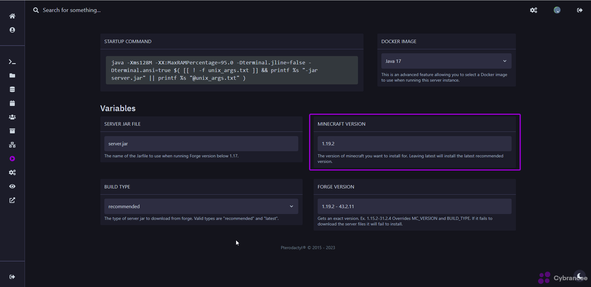Screen dimensions: 591x287
Task: Click the Search for something bar
Action: (71, 10)
